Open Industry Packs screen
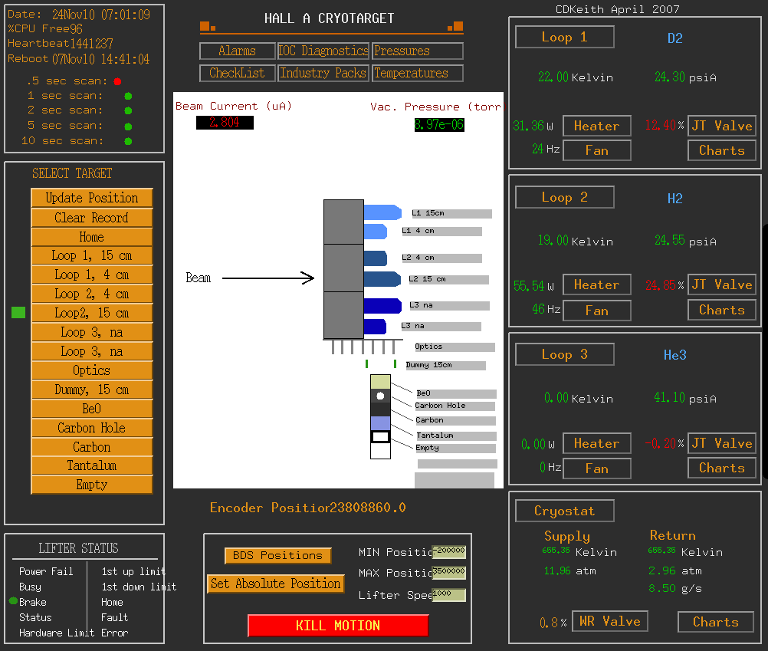The image size is (768, 651). pos(323,73)
